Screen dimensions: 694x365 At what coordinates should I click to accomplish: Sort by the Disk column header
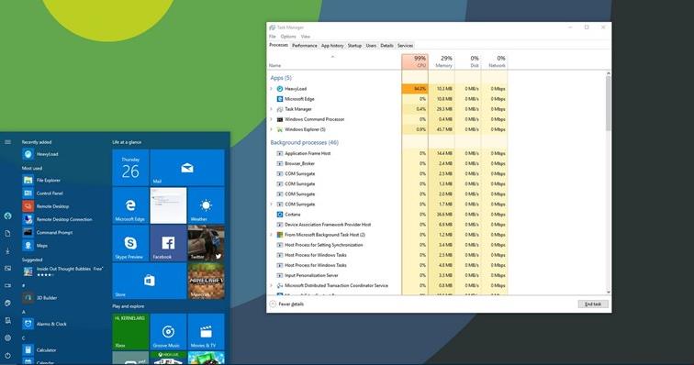click(x=468, y=62)
